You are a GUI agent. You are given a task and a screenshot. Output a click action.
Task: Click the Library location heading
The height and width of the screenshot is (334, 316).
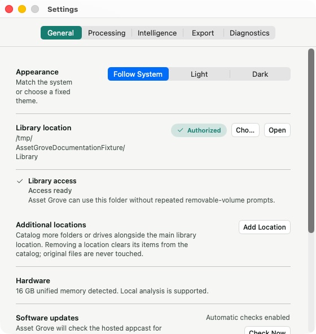click(43, 128)
